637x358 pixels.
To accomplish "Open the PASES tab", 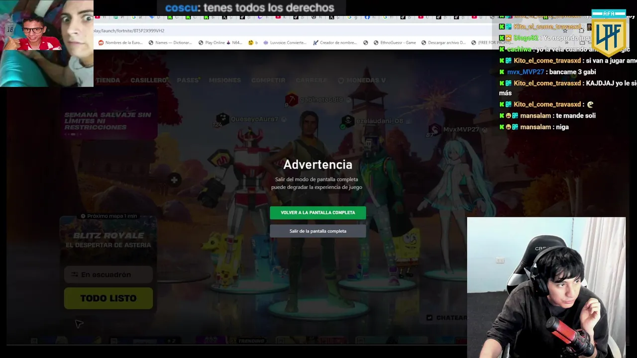I will click(x=188, y=80).
